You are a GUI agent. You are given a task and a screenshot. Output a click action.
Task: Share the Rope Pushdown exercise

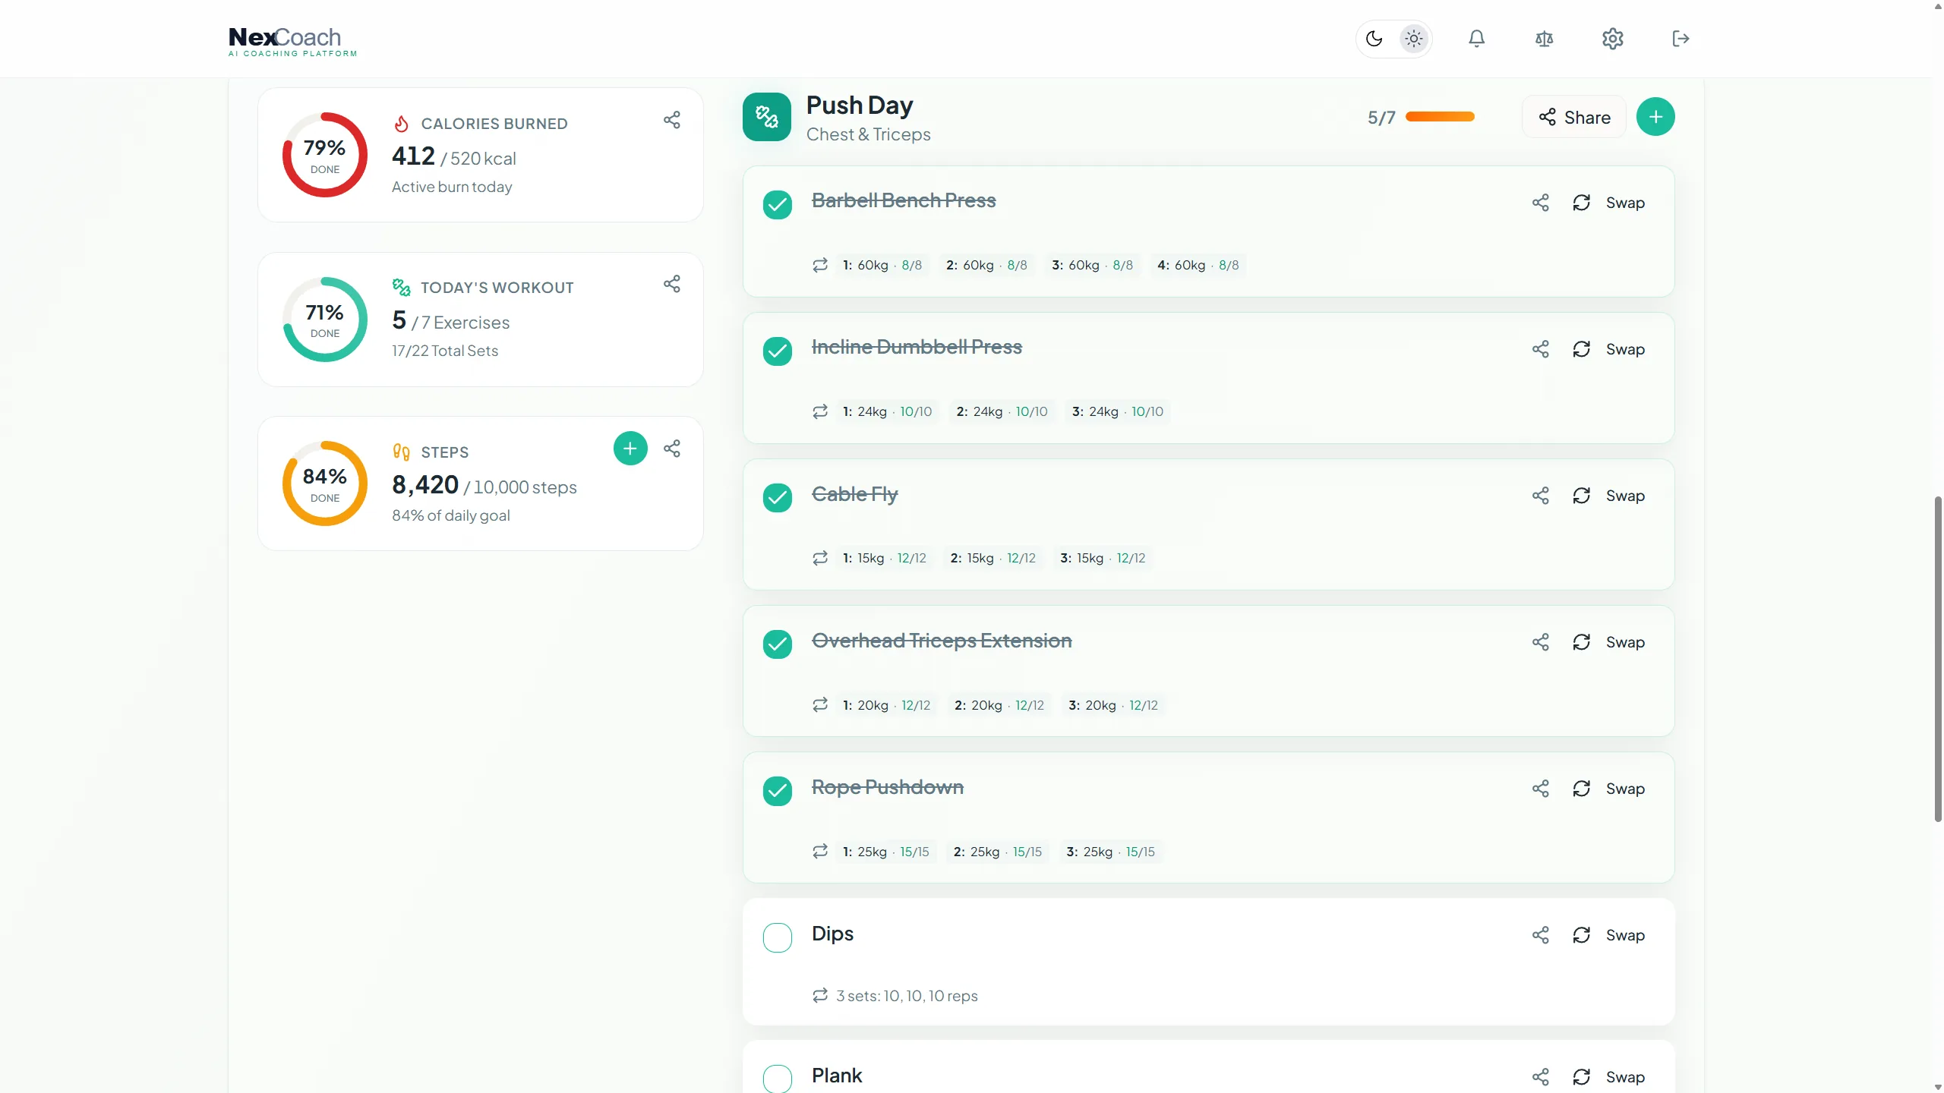[1541, 789]
